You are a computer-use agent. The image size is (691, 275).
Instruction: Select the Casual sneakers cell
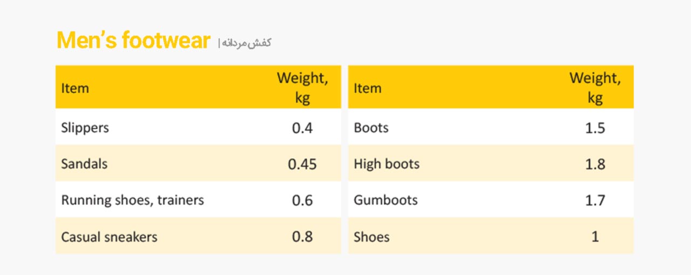tap(109, 237)
